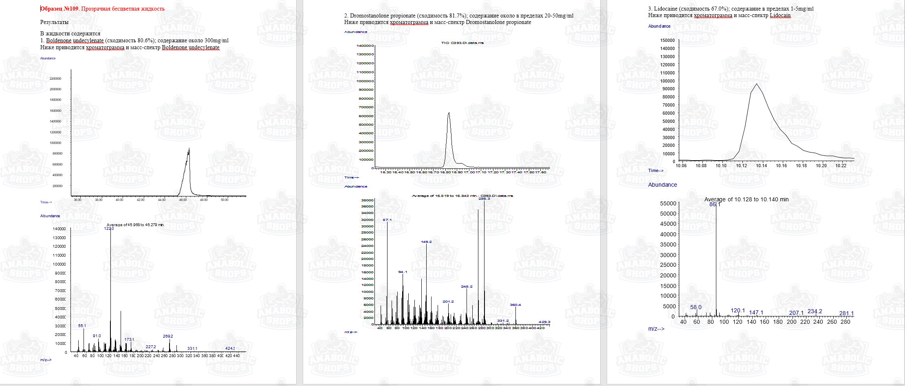Click the 55.1 peak label in first spectrum
This screenshot has width=905, height=386.
(82, 326)
